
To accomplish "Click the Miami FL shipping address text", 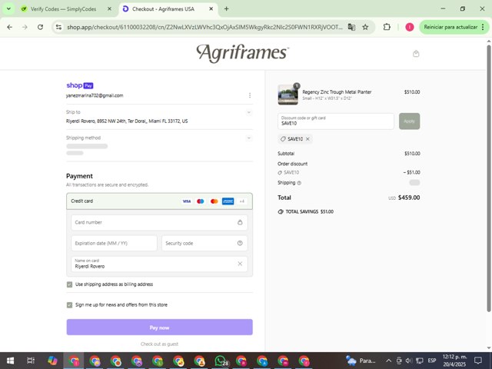I will (x=127, y=121).
